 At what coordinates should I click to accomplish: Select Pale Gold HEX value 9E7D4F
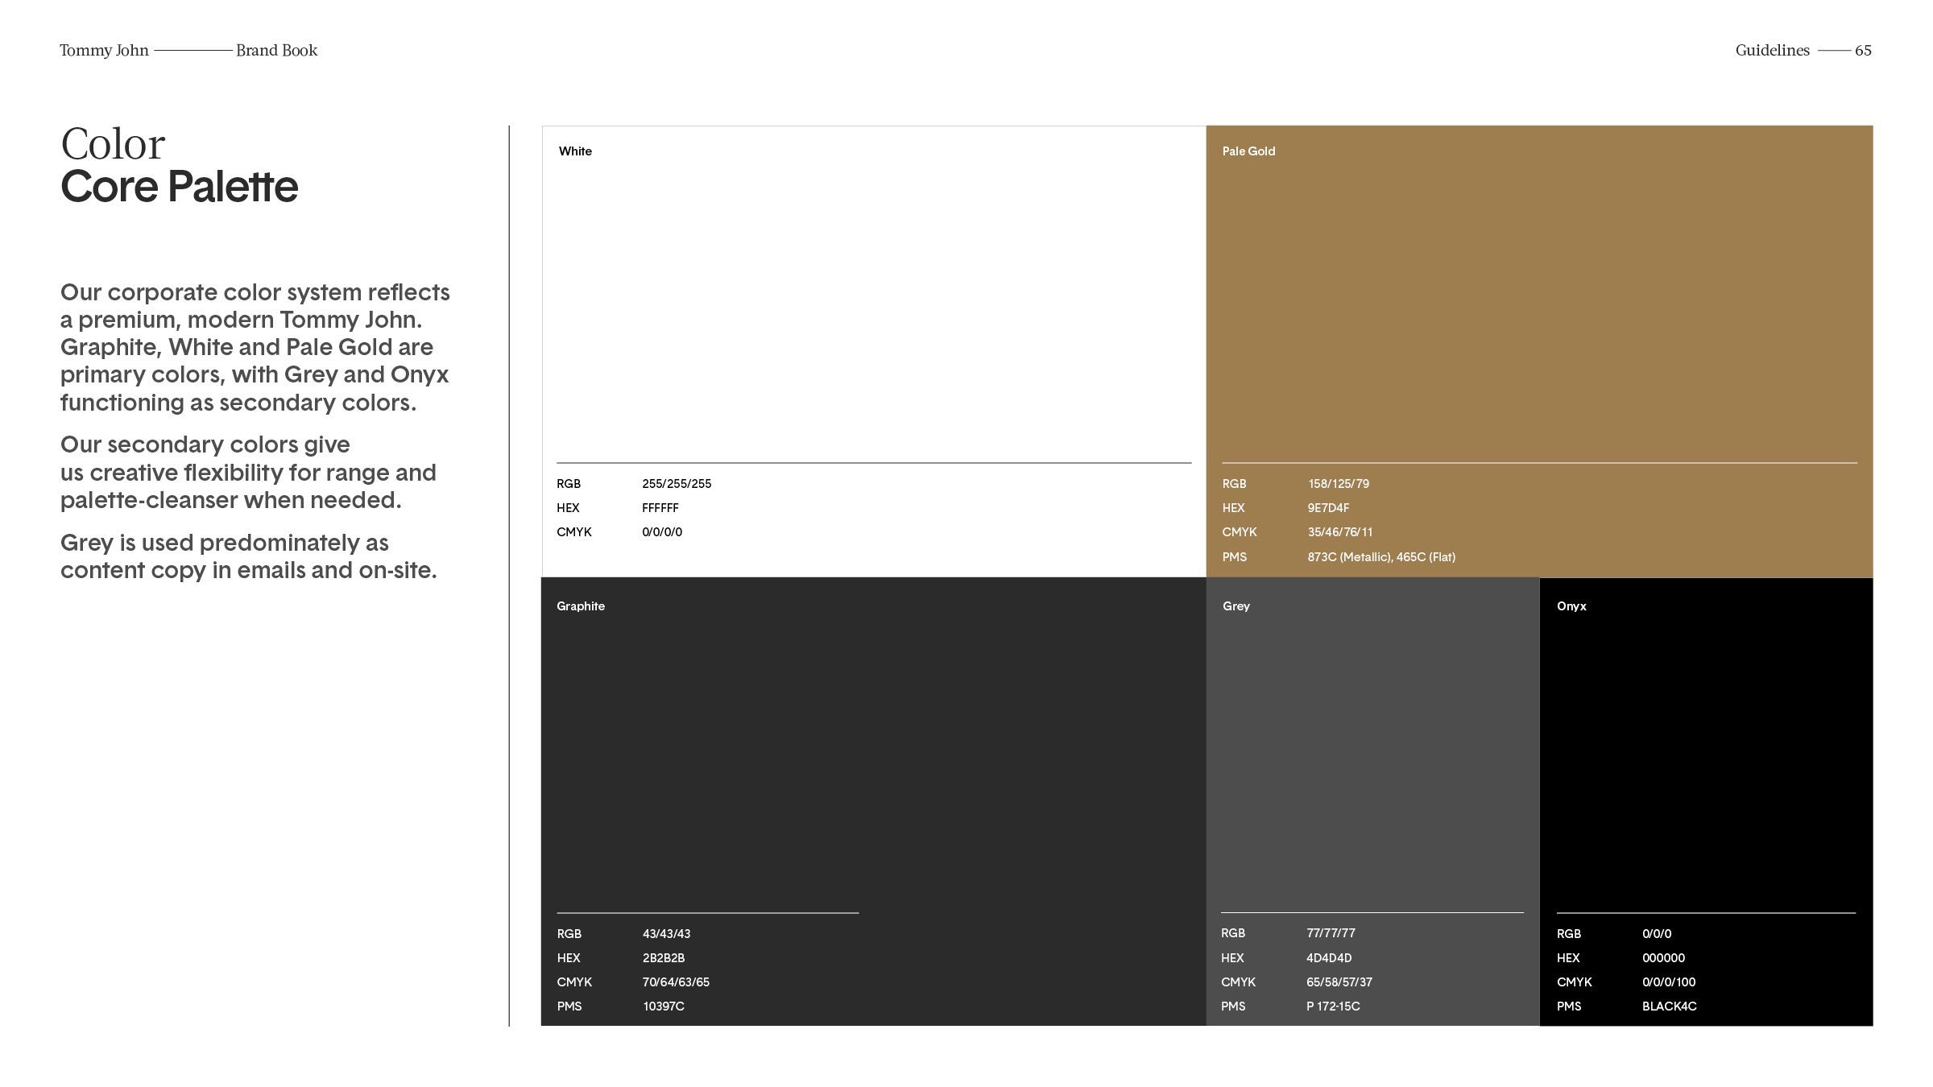[1328, 508]
